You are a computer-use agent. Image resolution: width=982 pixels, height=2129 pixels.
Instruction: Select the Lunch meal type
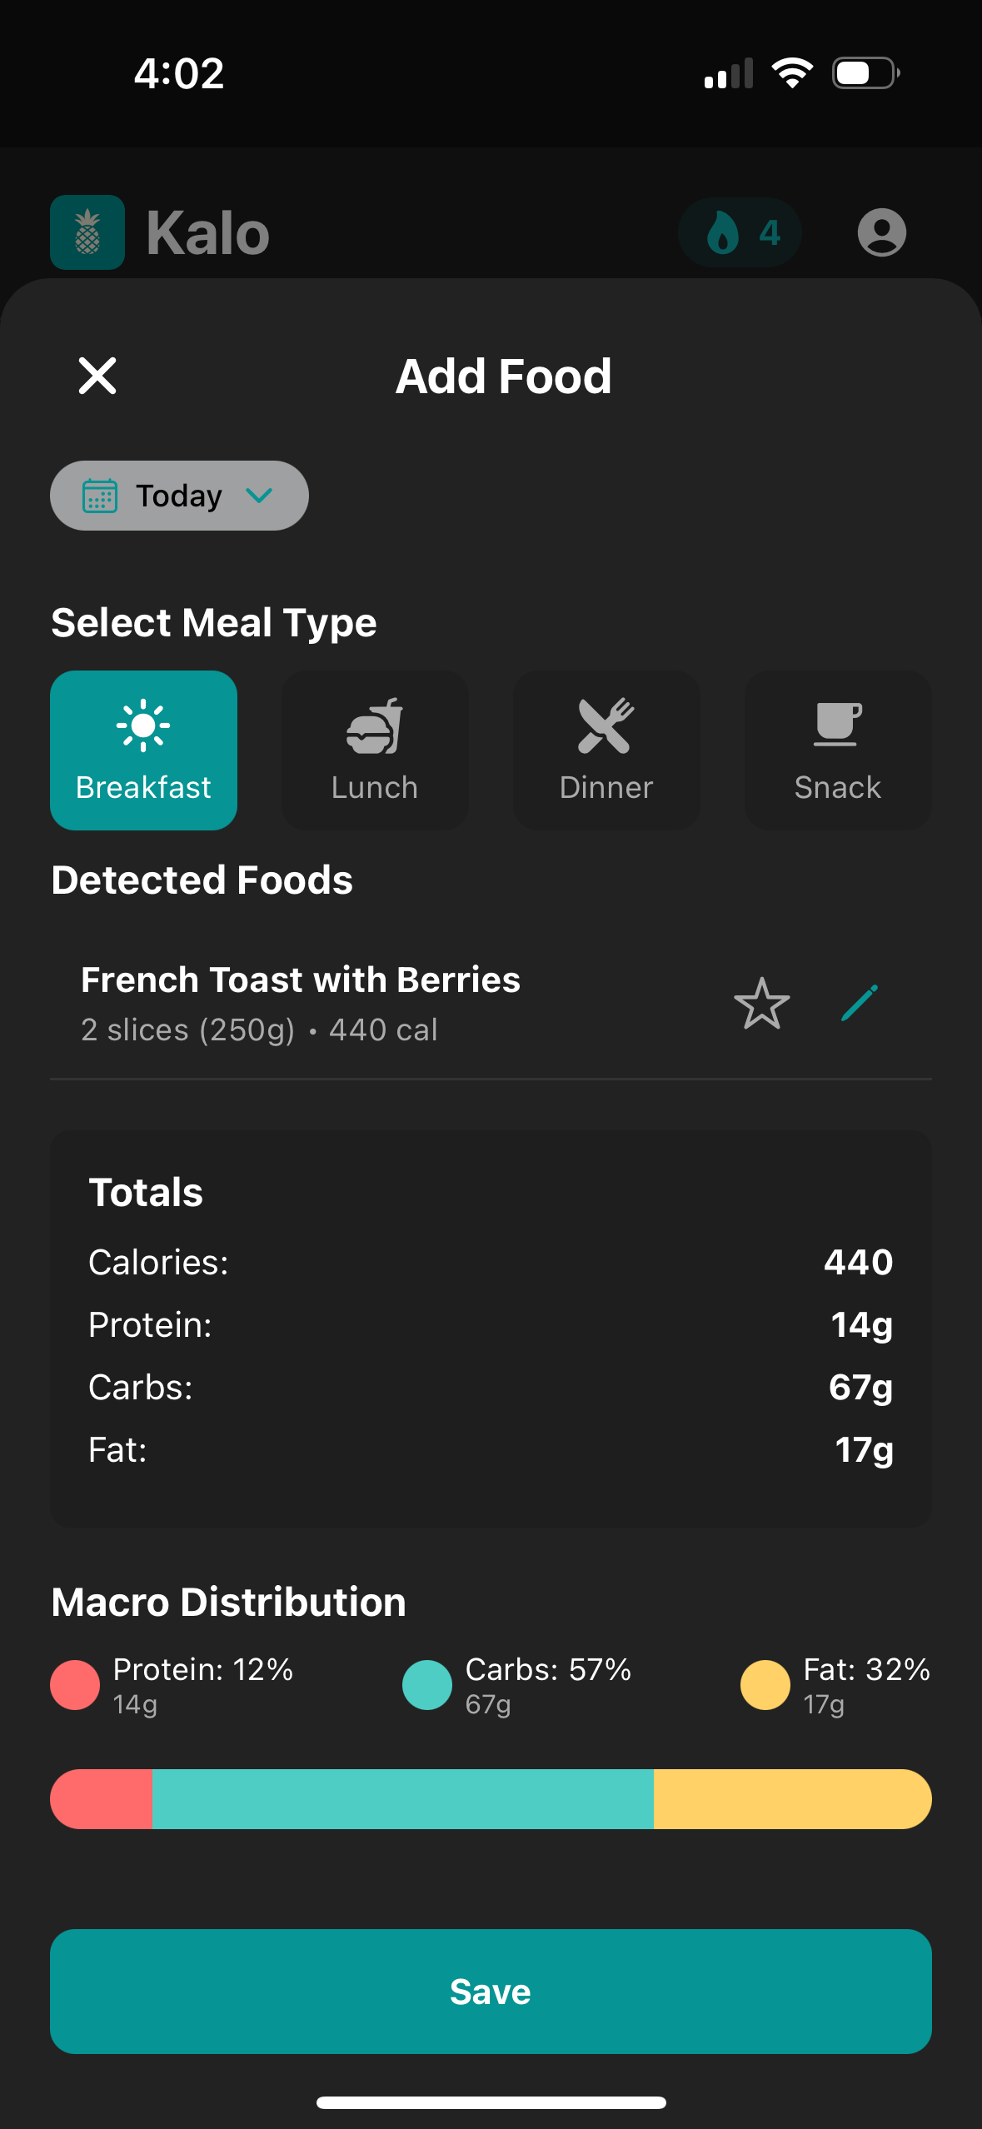(x=375, y=750)
